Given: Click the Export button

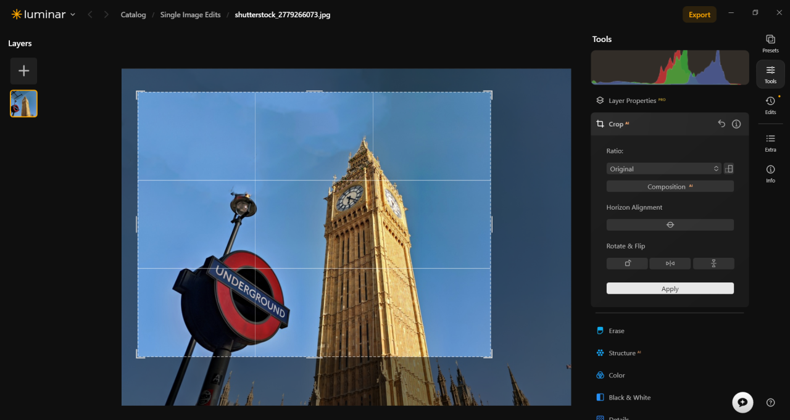Looking at the screenshot, I should [699, 15].
